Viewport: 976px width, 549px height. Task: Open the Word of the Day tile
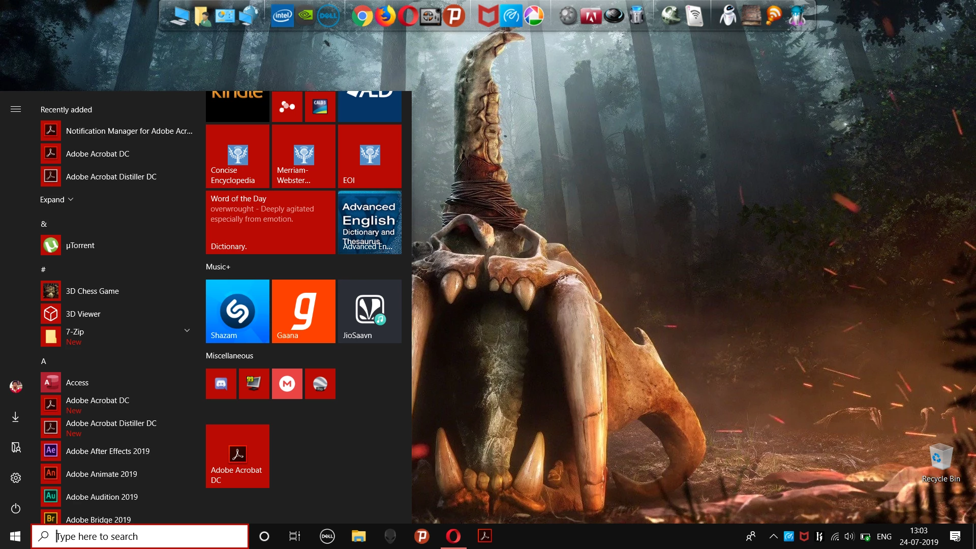click(270, 222)
